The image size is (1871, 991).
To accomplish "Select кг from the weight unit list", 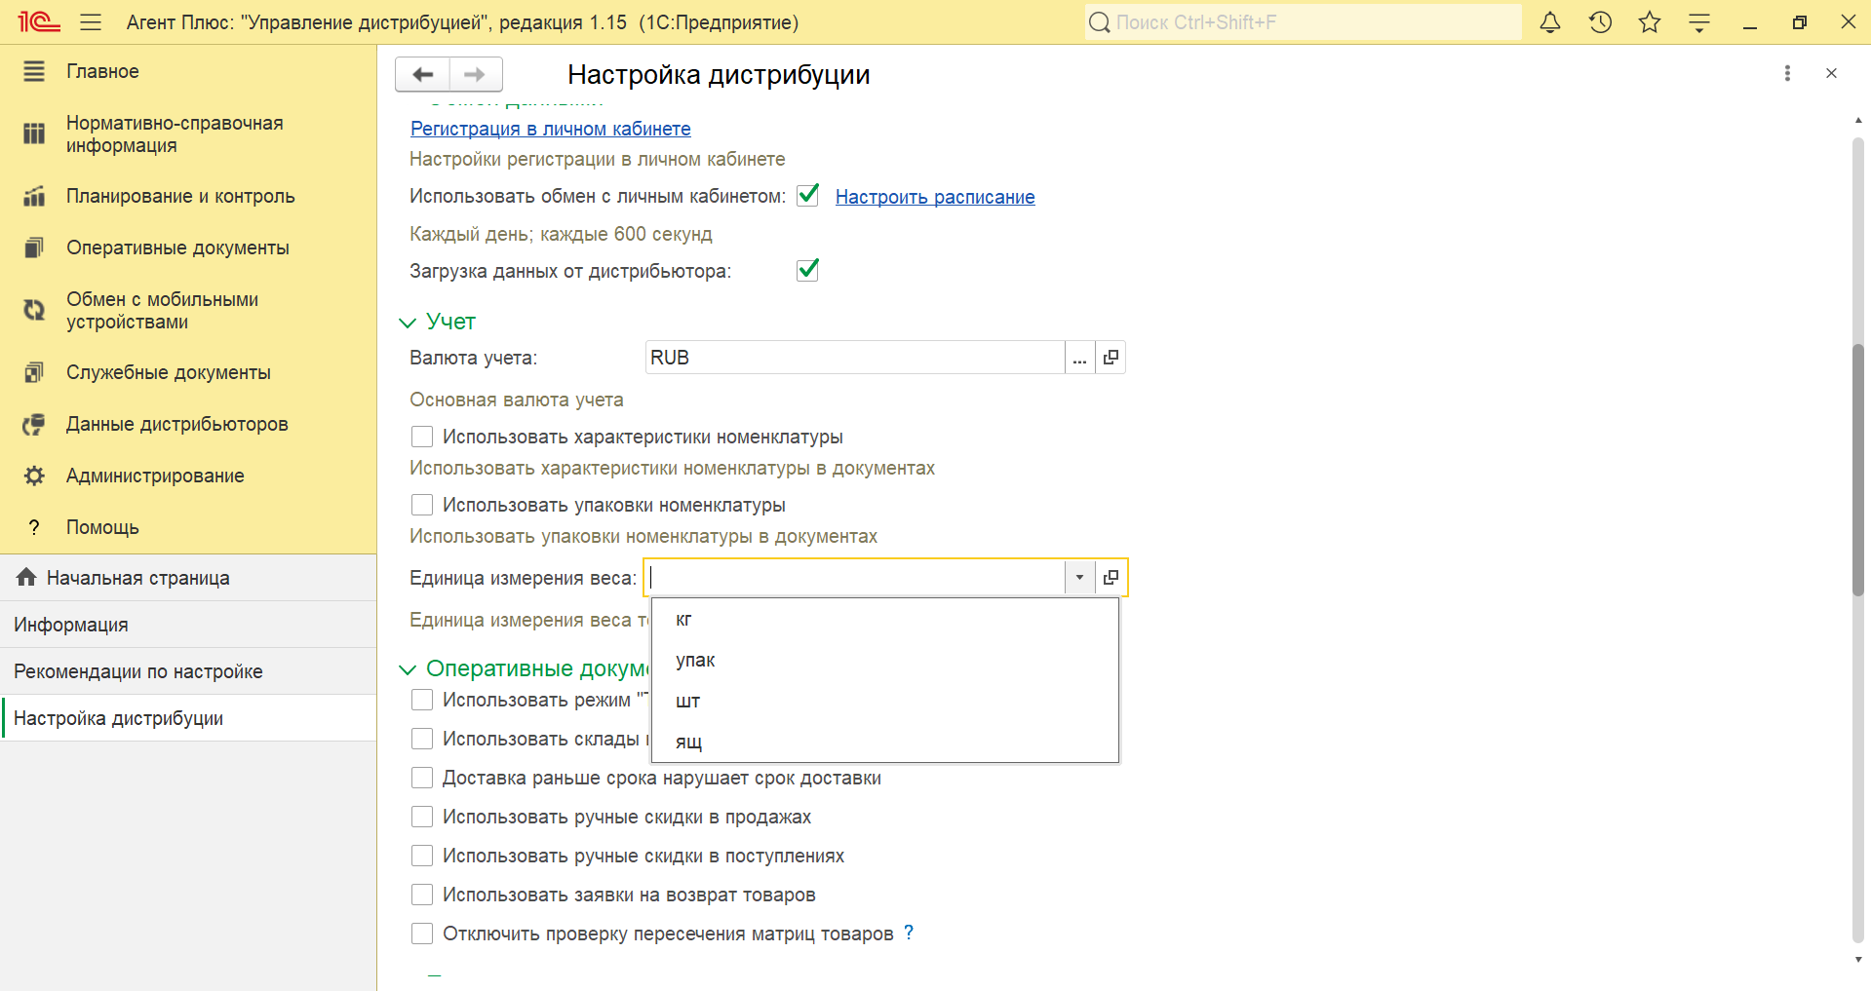I will (884, 619).
